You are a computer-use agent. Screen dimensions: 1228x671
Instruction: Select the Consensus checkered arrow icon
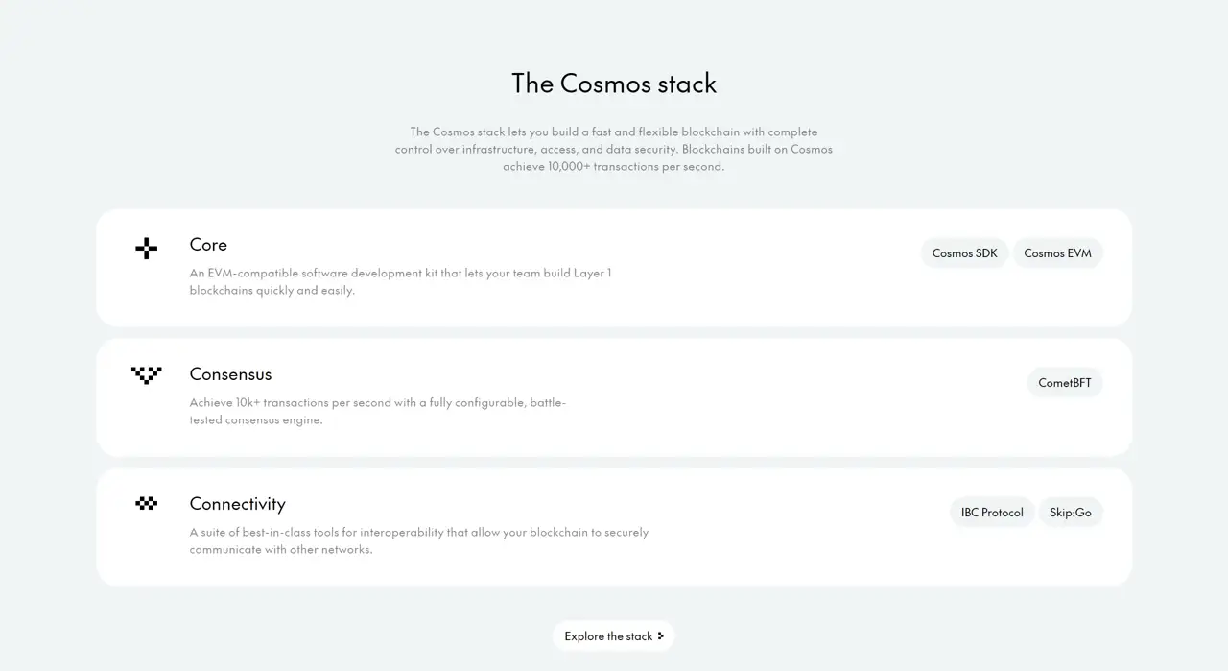click(x=146, y=375)
